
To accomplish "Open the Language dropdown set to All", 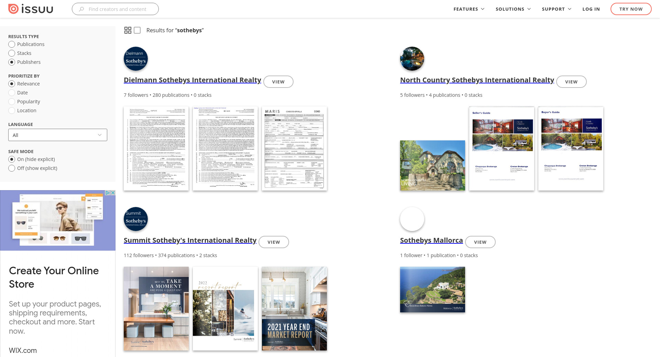I will click(x=58, y=135).
